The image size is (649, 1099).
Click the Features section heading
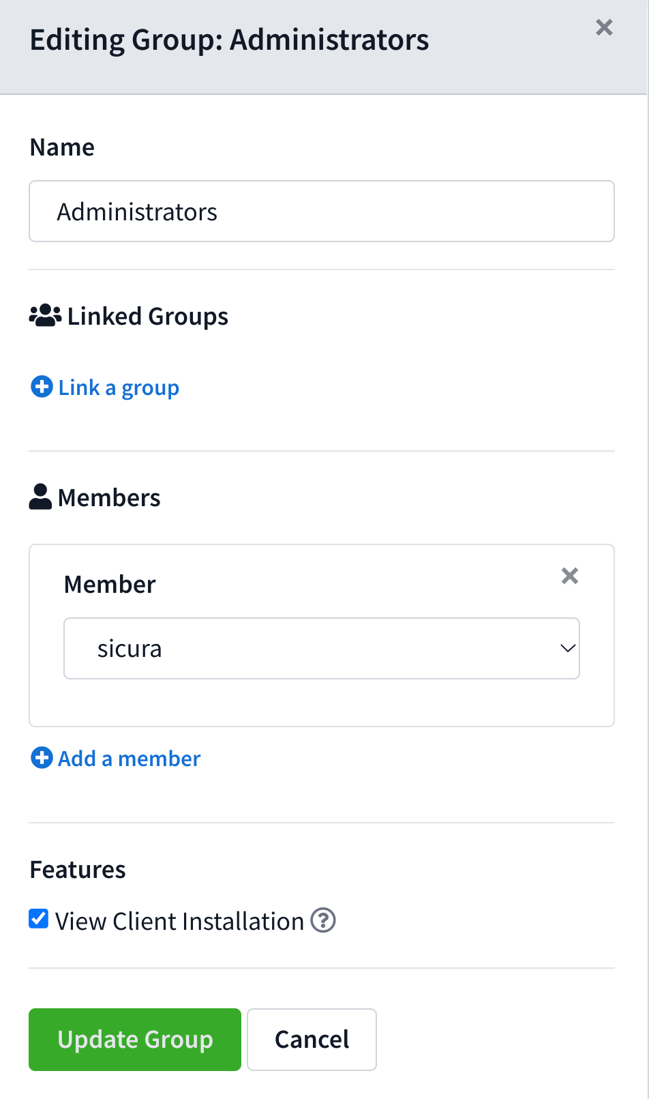(78, 870)
